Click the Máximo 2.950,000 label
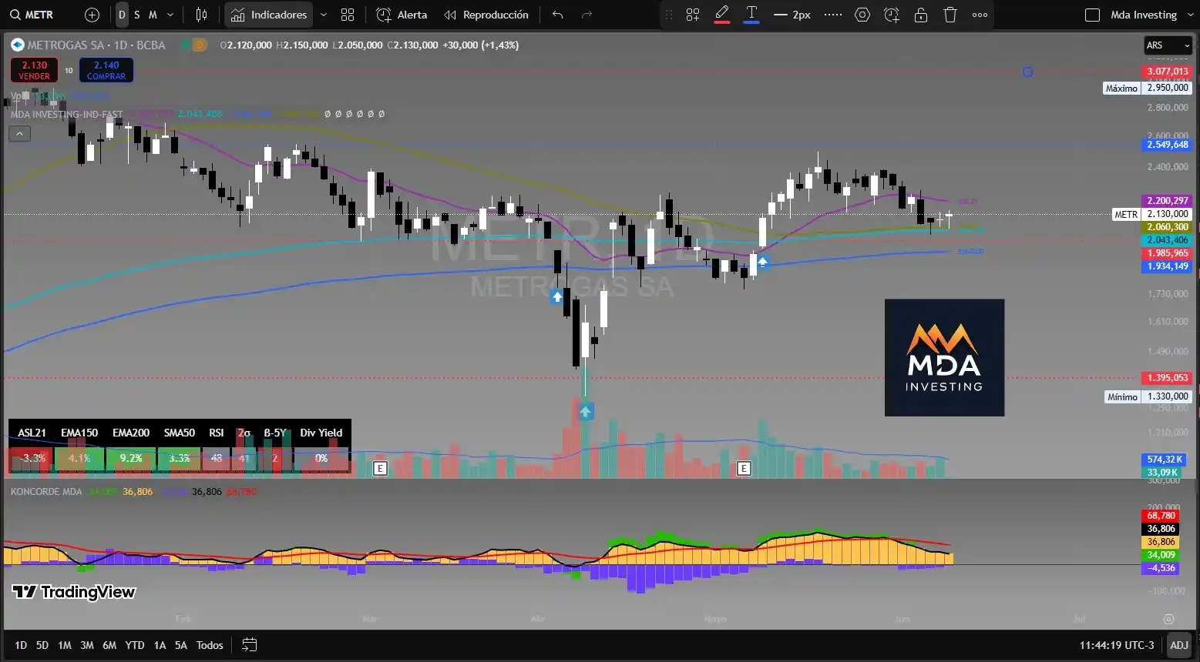 click(x=1148, y=88)
